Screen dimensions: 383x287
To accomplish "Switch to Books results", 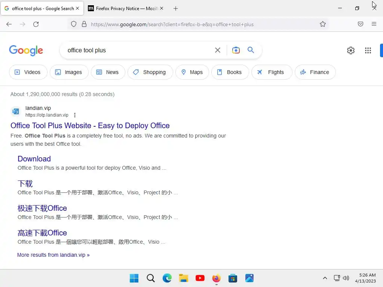I will point(230,72).
